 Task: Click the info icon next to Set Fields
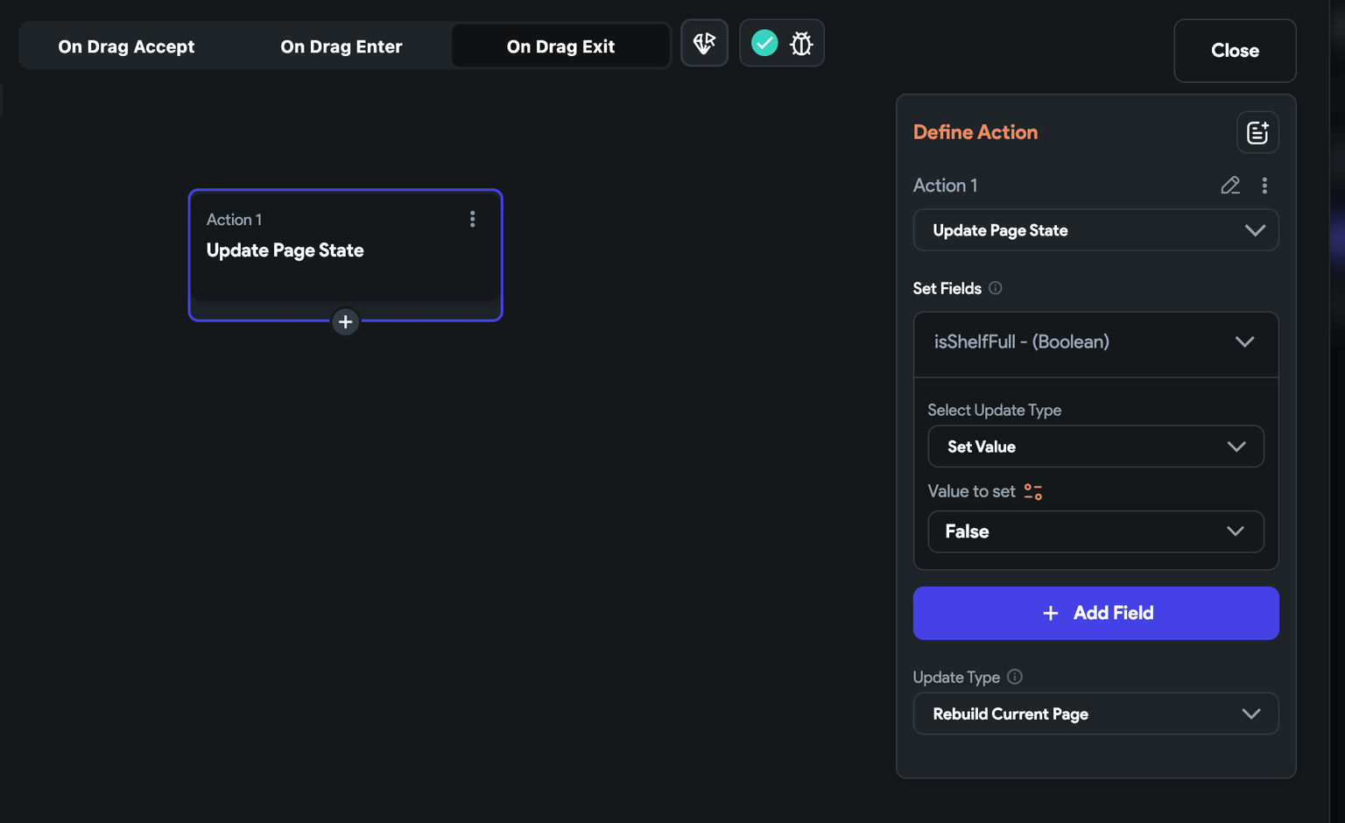click(x=996, y=288)
